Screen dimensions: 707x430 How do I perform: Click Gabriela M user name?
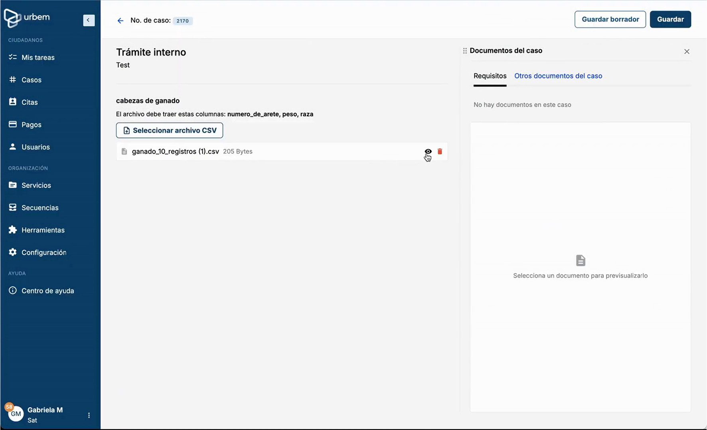tap(45, 410)
